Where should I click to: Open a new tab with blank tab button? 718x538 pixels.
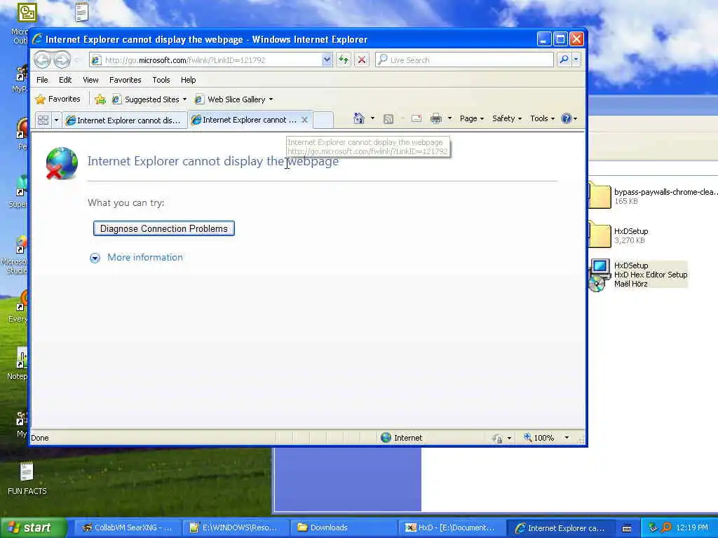click(323, 120)
